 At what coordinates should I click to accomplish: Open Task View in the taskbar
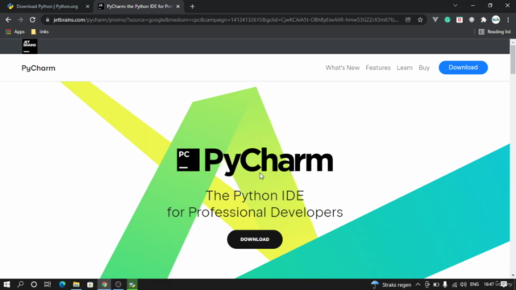point(48,284)
